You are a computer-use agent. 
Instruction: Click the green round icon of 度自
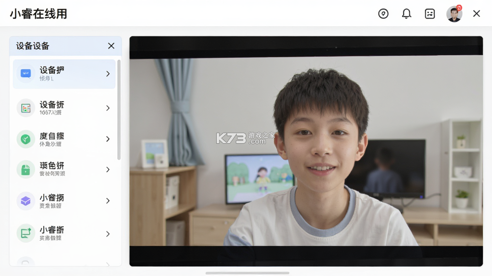pyautogui.click(x=26, y=139)
